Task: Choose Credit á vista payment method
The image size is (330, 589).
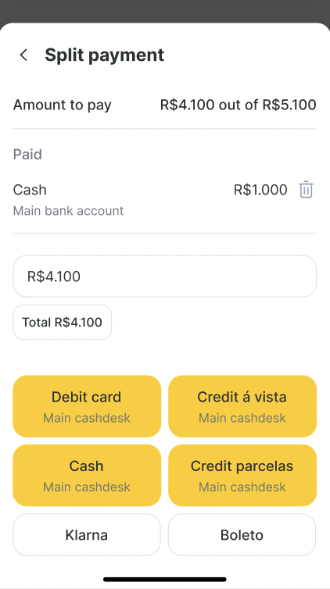Action: [242, 406]
